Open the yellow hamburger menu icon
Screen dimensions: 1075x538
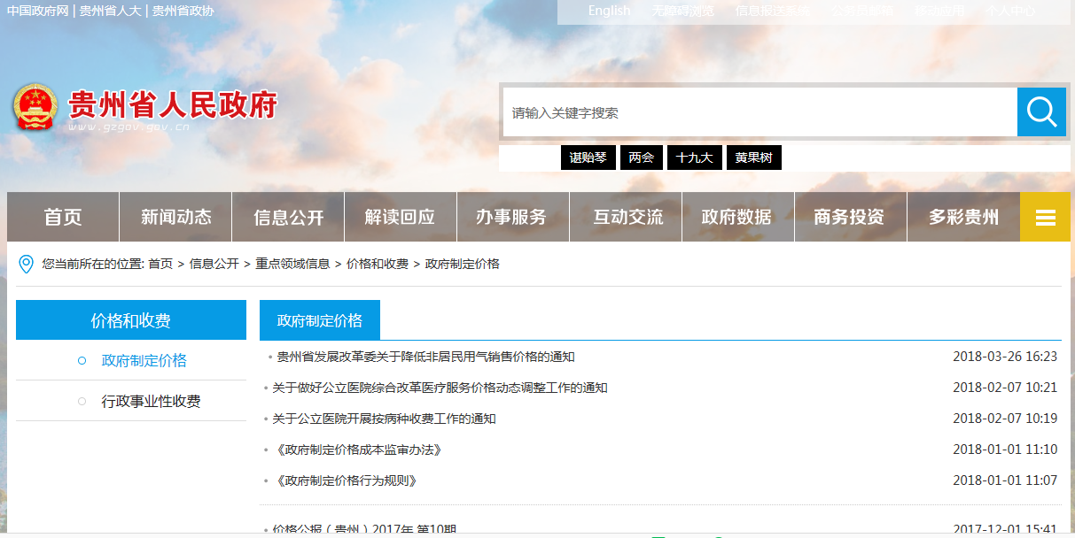pos(1045,218)
